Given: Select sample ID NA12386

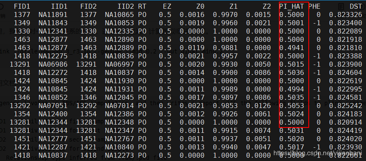Looking at the screenshot, I should (x=119, y=114).
